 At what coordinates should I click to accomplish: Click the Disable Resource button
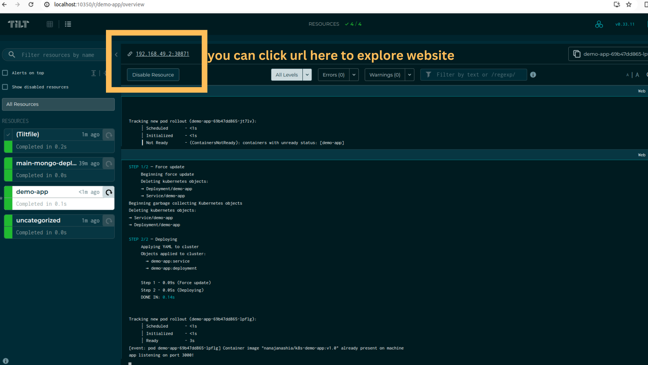153,75
